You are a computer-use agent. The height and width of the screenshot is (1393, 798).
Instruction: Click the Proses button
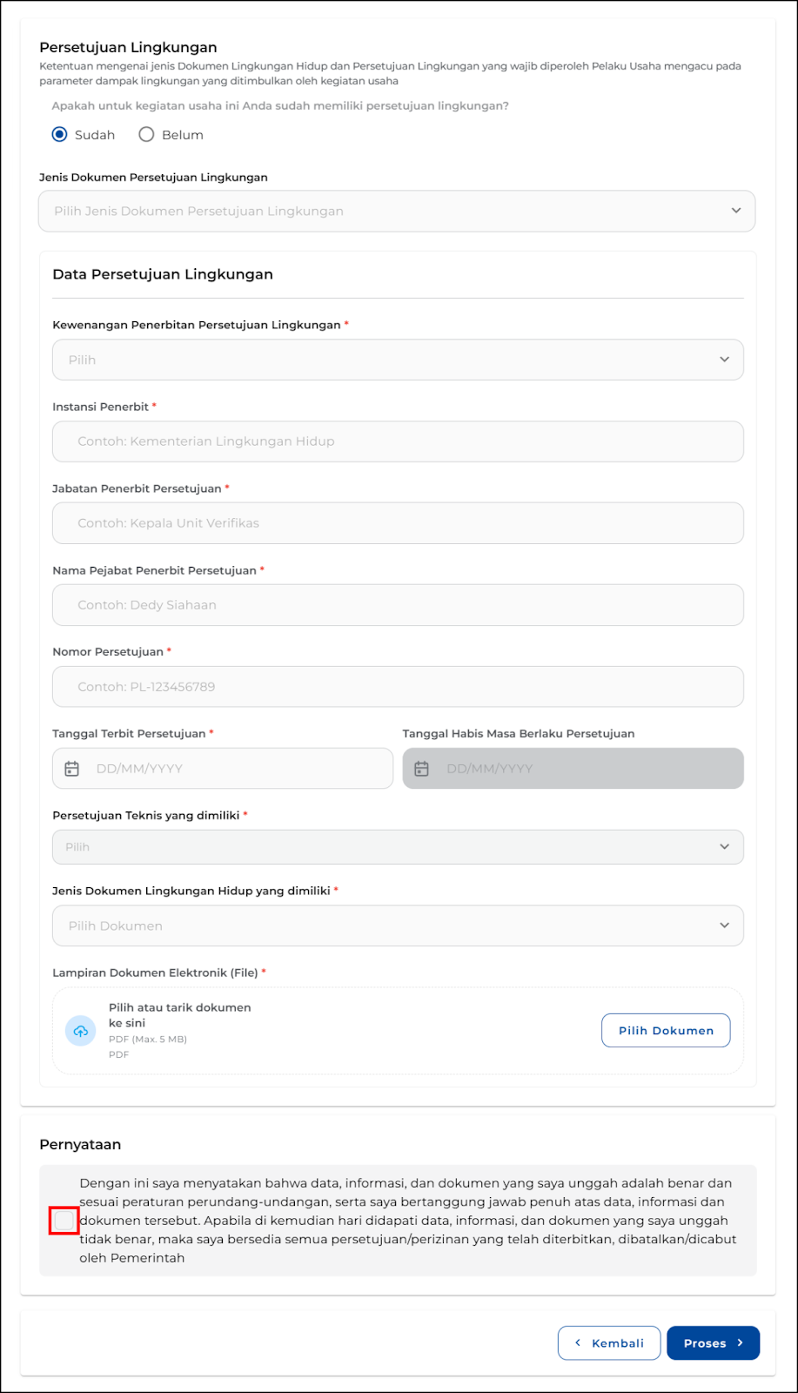712,1343
